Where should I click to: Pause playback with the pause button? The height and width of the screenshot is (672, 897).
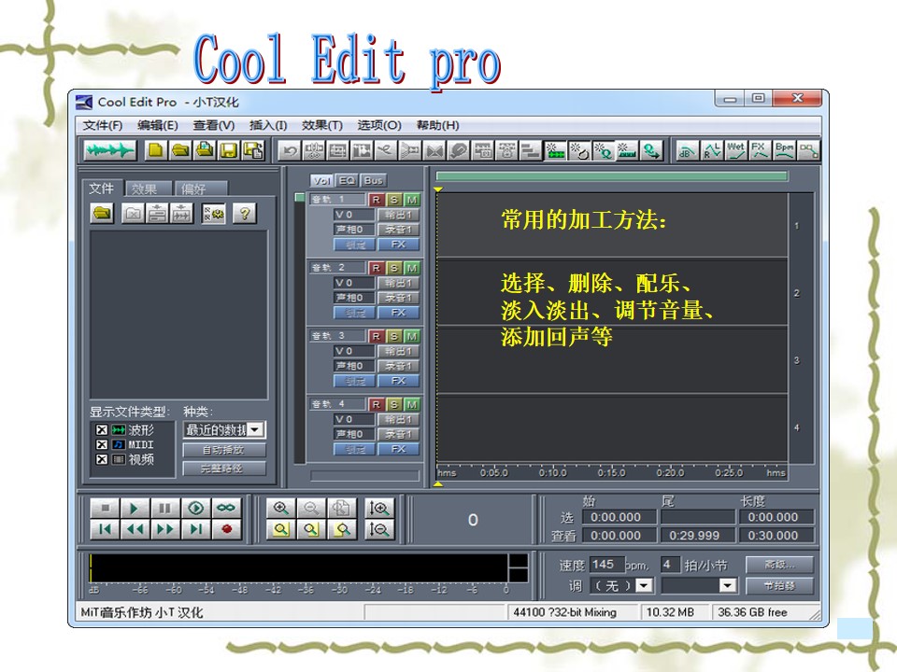[164, 508]
